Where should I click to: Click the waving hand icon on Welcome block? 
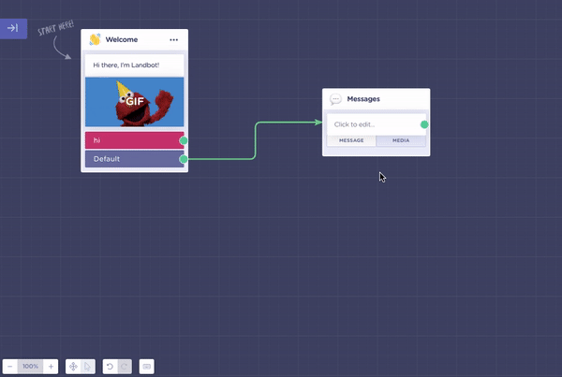pyautogui.click(x=95, y=39)
